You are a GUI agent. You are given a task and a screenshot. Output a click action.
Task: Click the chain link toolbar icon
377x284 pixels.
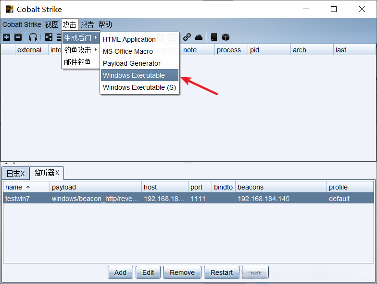(187, 37)
